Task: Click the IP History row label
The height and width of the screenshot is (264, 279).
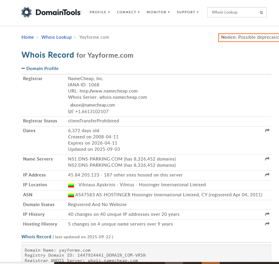Action: tap(34, 214)
